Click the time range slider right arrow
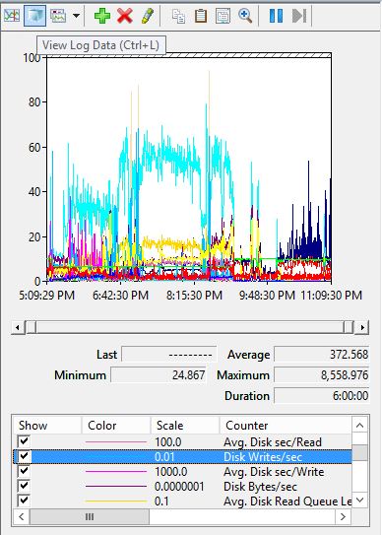This screenshot has width=382, height=535. 362,327
